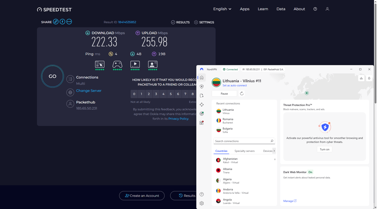Click the search magnifier in NordVPN
The width and height of the screenshot is (377, 209).
272,141
